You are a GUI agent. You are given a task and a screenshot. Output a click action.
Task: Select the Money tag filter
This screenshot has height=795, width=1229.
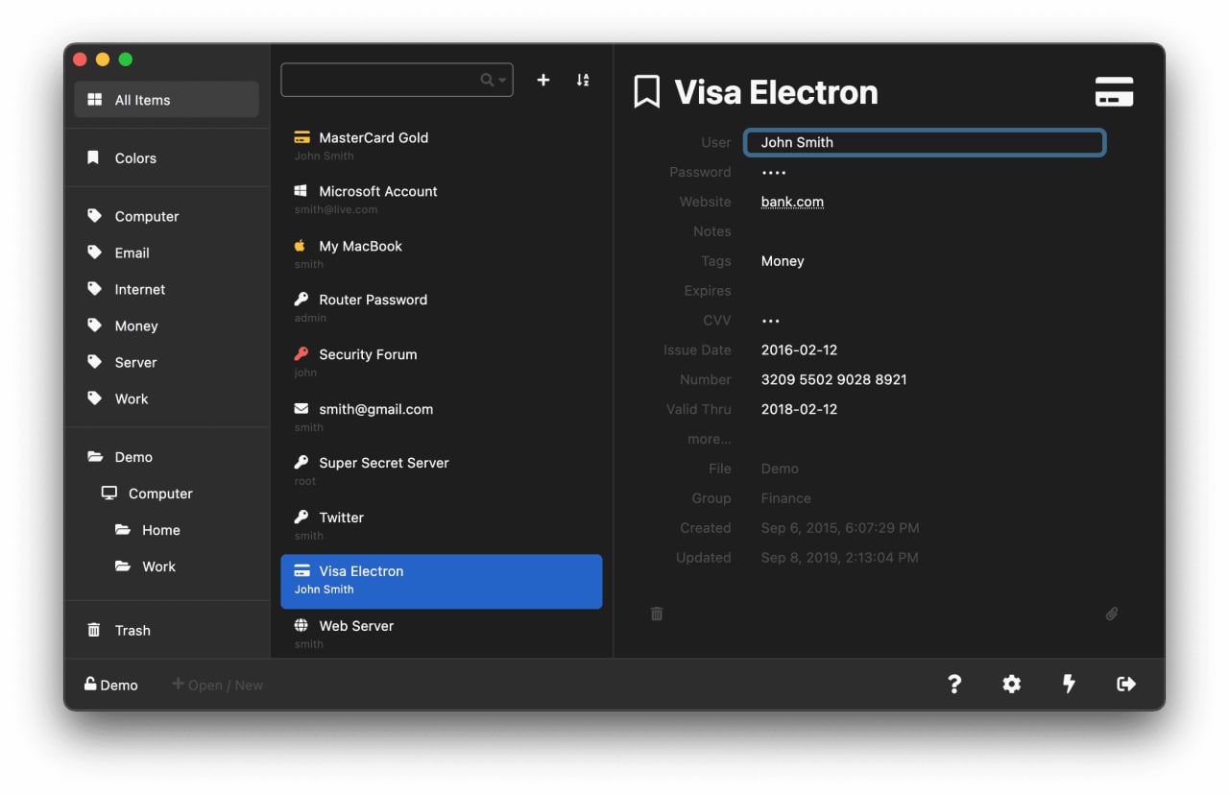136,325
